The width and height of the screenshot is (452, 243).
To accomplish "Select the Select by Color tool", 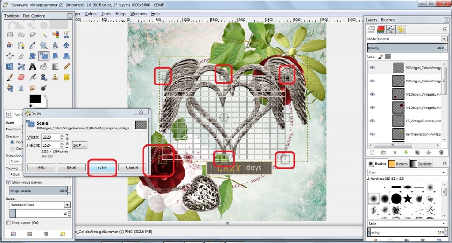I will click(x=55, y=35).
